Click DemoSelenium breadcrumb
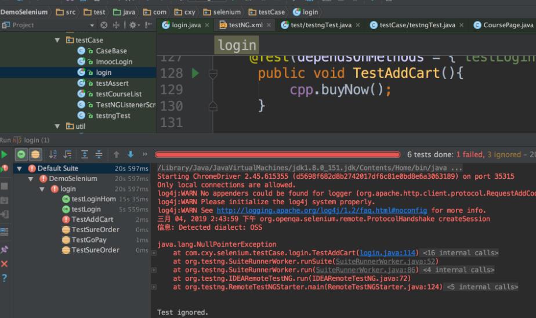Image resolution: width=536 pixels, height=318 pixels. 24,12
